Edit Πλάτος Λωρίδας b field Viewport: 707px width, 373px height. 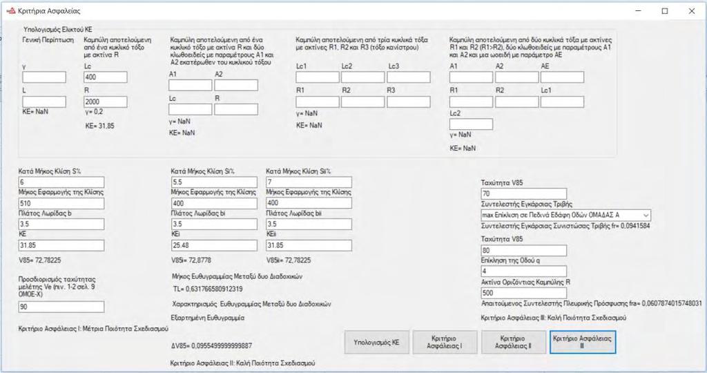coord(61,224)
